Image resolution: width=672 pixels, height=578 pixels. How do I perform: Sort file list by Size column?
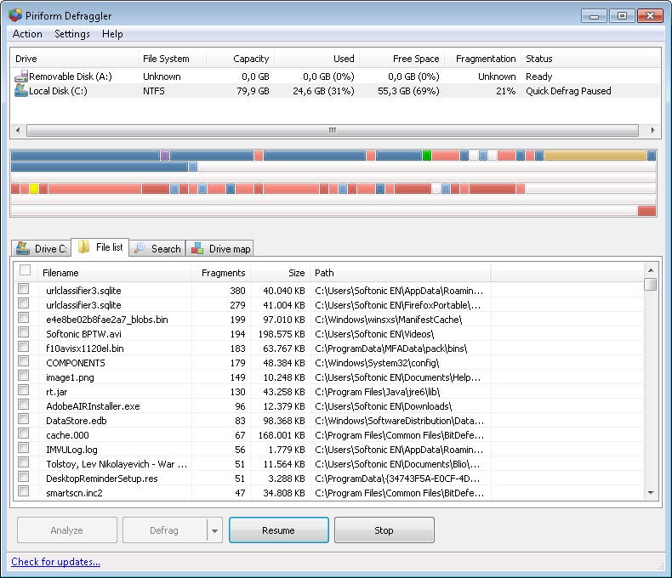coord(281,273)
